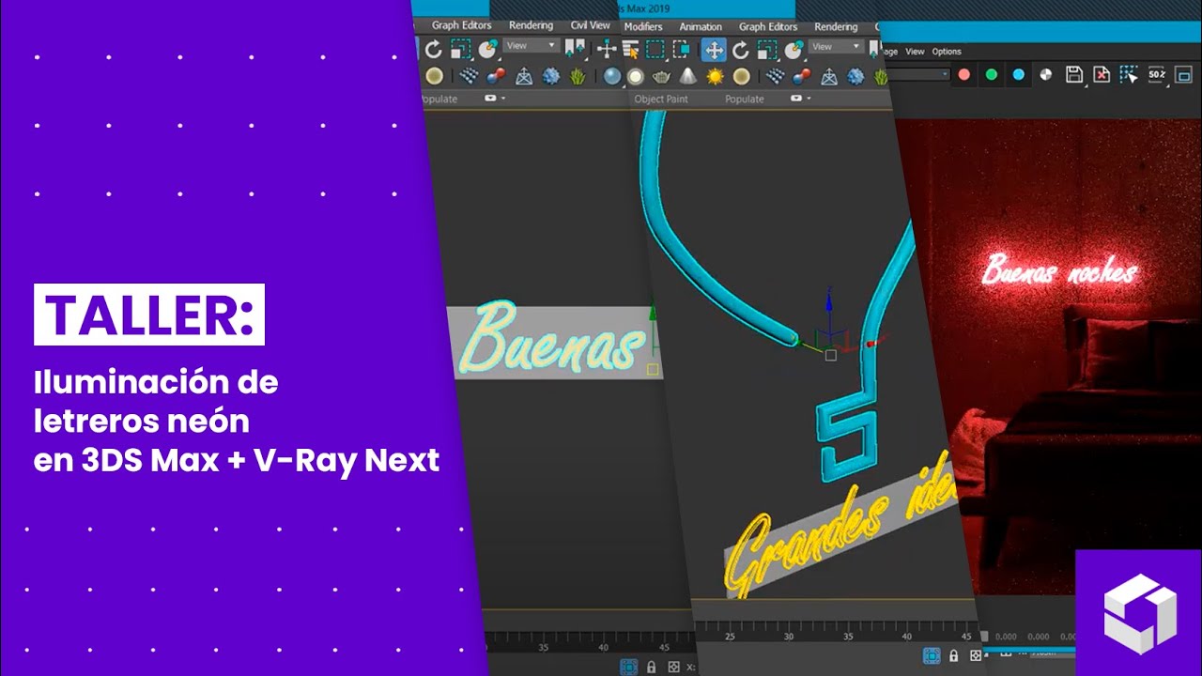This screenshot has height=676, width=1202.
Task: Select the Placement tool in Grandes panel
Action: 794,50
